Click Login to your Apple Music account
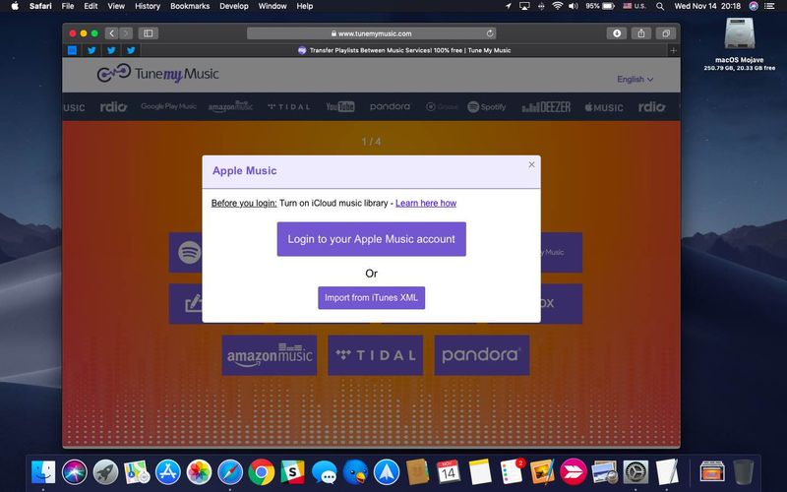Screen dimensions: 787x492 372,239
